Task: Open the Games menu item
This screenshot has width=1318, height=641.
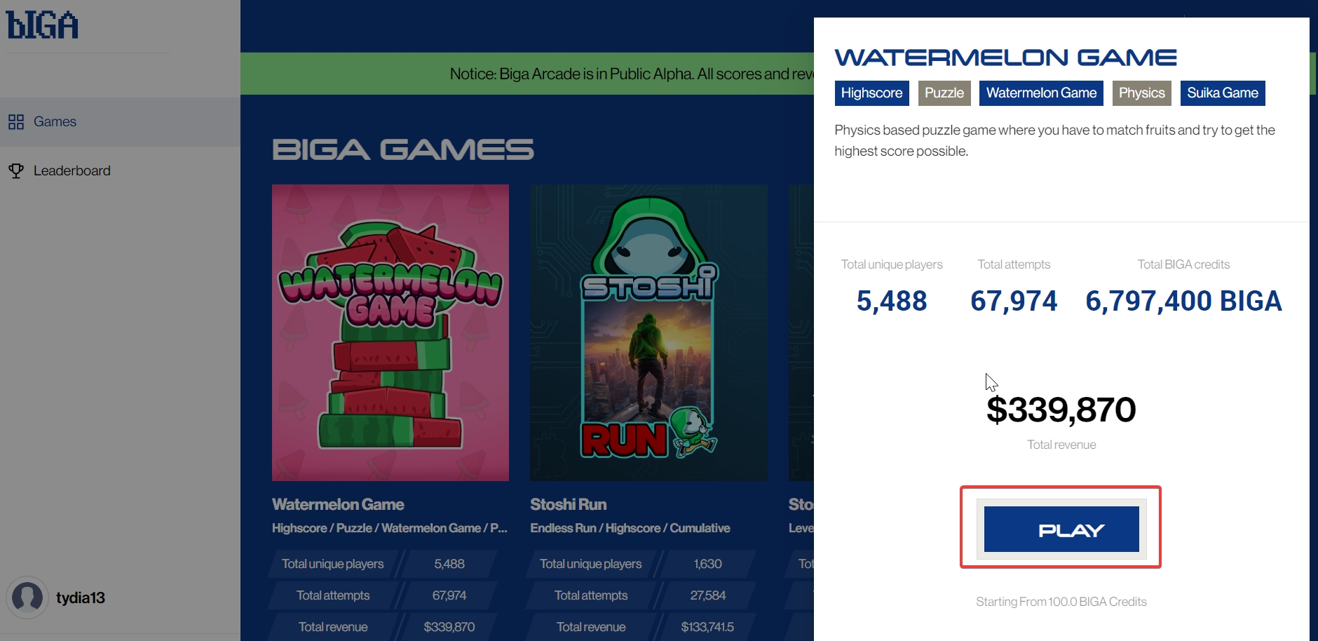Action: coord(120,122)
